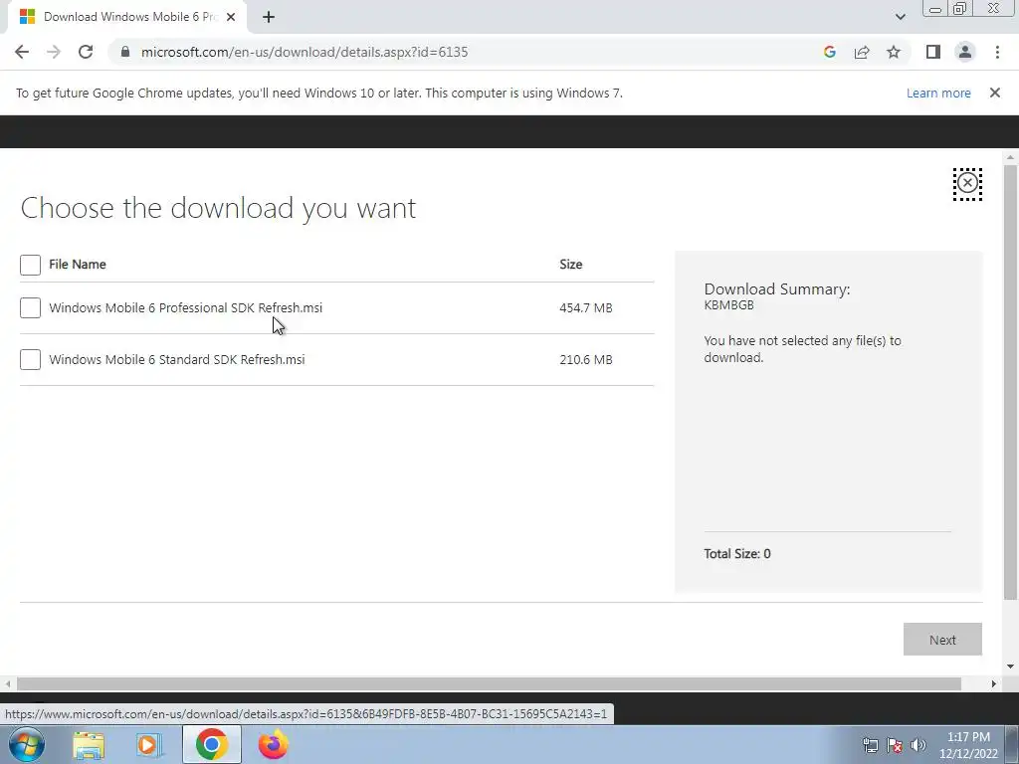Image resolution: width=1019 pixels, height=764 pixels.
Task: Close the Download Windows Mobile tab
Action: (231, 17)
